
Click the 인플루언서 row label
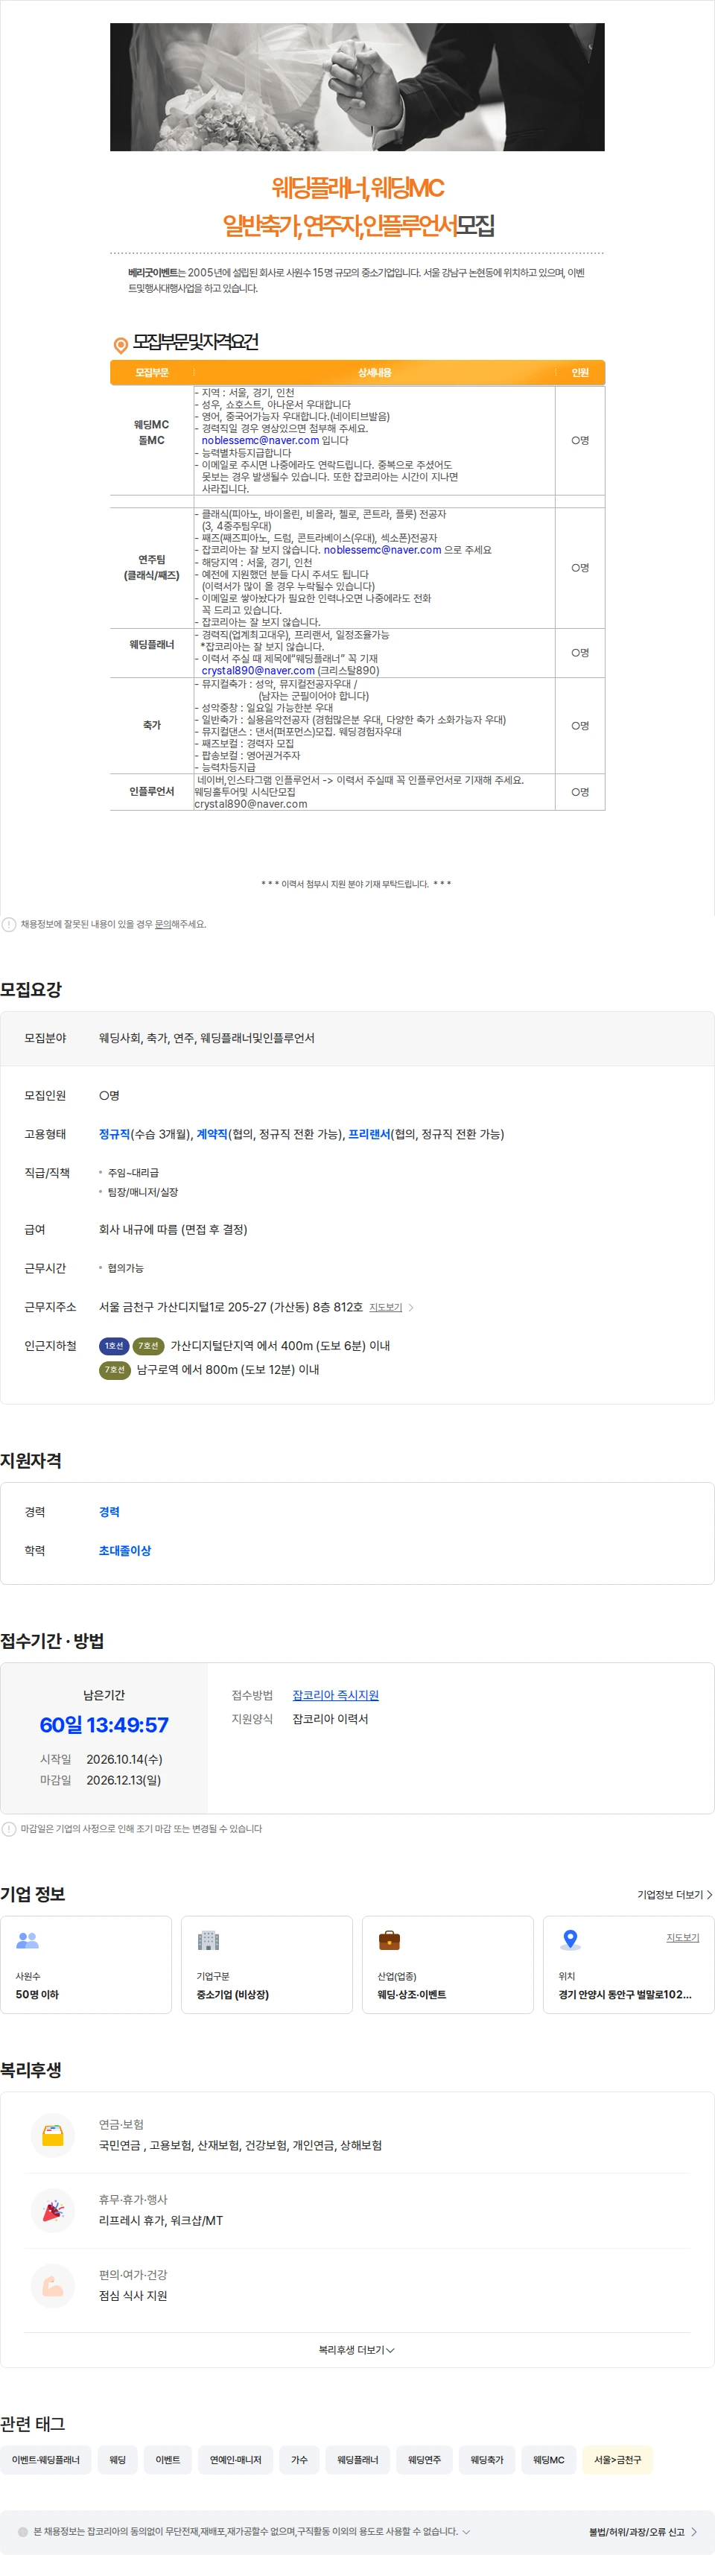[152, 791]
